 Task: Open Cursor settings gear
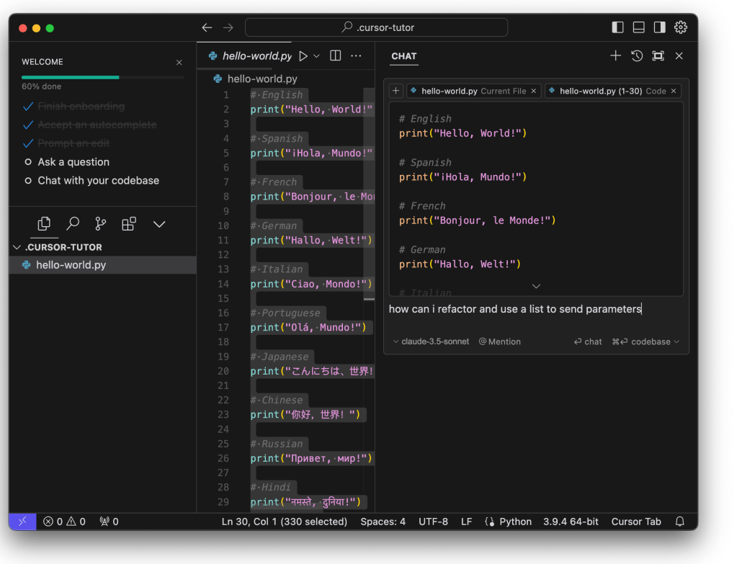point(681,27)
